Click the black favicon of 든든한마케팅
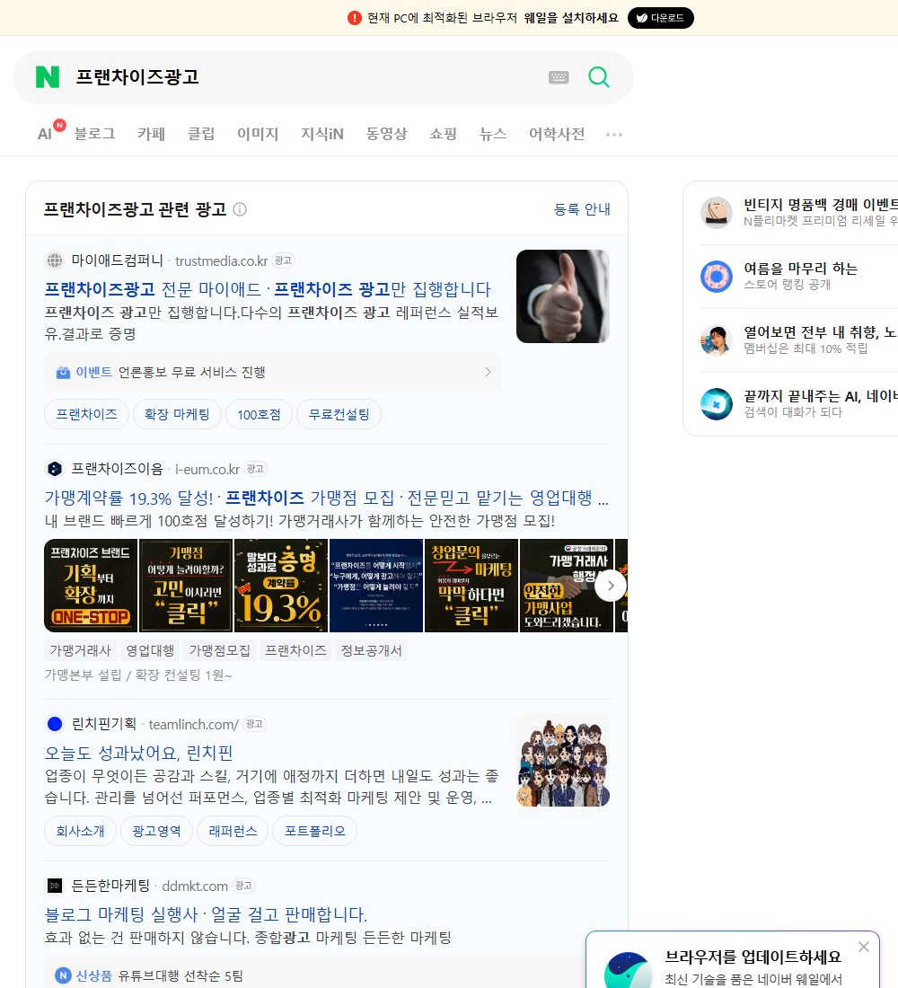 [x=55, y=886]
